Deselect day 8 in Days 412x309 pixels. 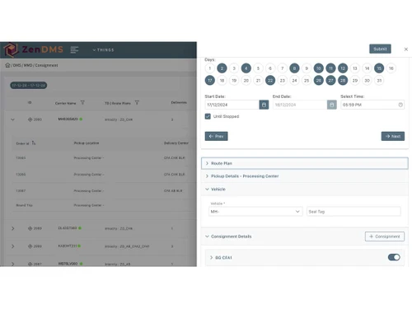point(294,68)
